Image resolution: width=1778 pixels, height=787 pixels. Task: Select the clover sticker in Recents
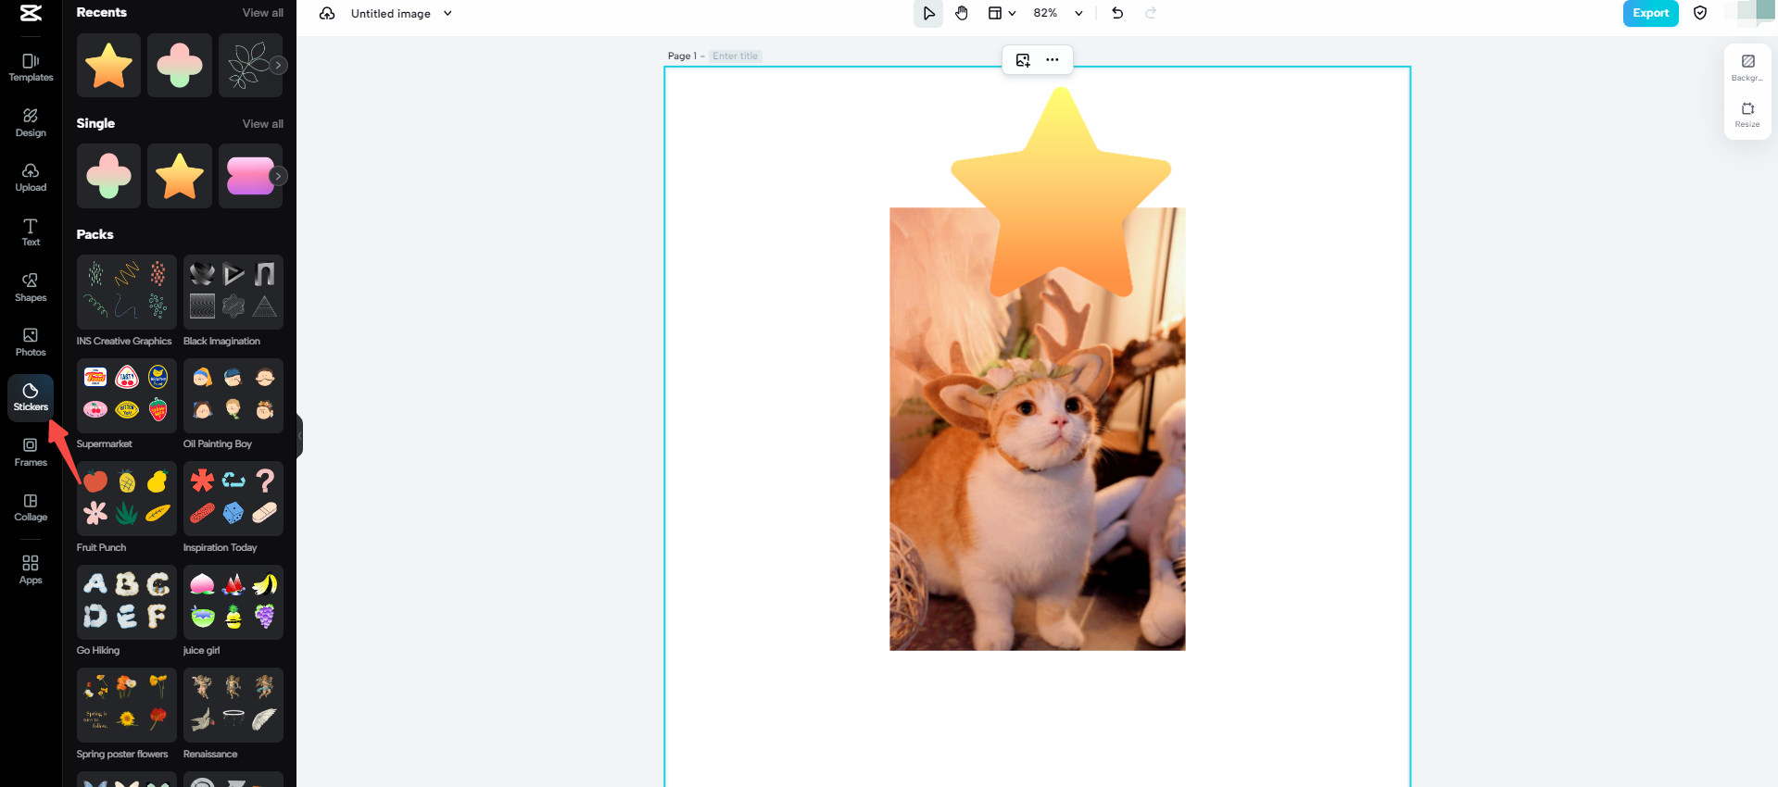[180, 66]
